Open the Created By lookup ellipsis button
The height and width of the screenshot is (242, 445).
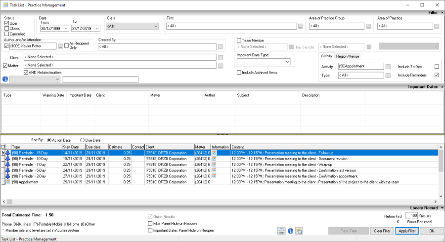[221, 47]
